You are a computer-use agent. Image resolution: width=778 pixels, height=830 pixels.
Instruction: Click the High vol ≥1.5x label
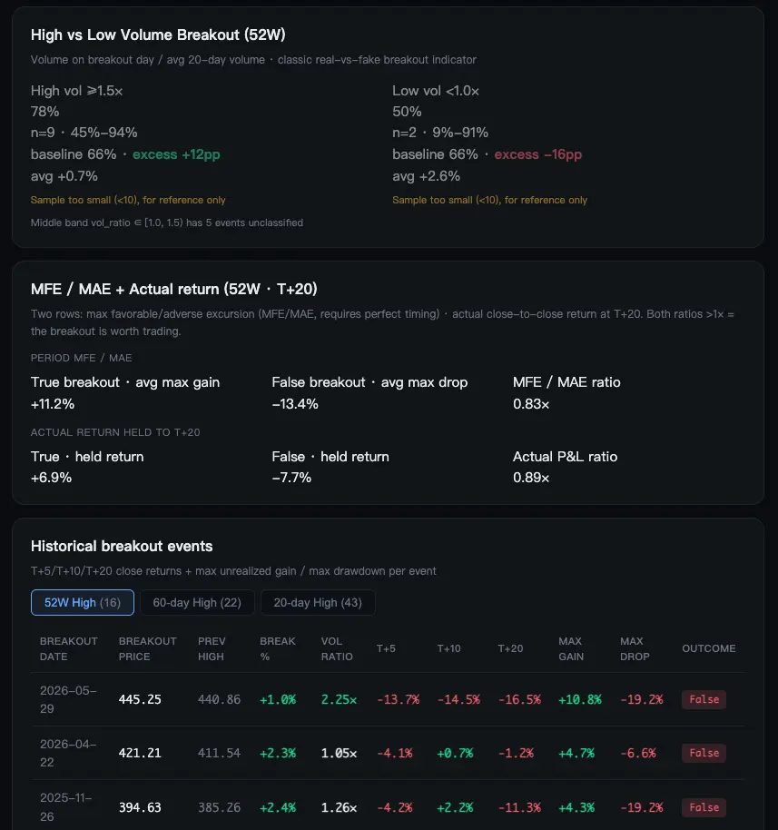coord(77,91)
